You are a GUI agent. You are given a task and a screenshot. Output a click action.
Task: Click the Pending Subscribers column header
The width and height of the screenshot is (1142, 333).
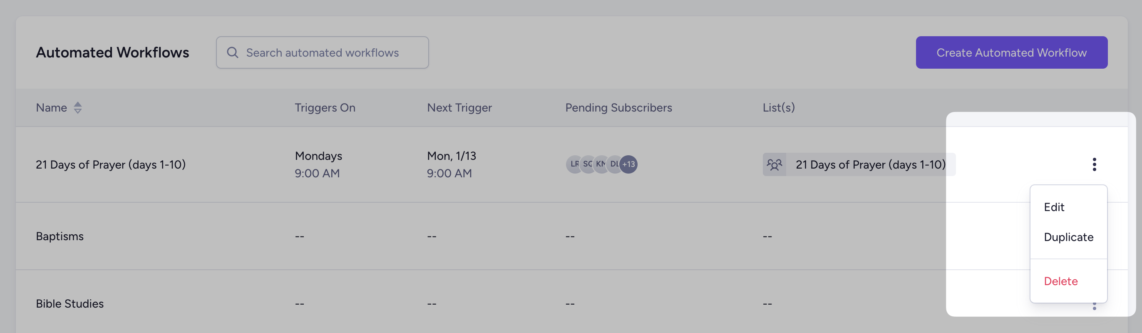coord(618,108)
